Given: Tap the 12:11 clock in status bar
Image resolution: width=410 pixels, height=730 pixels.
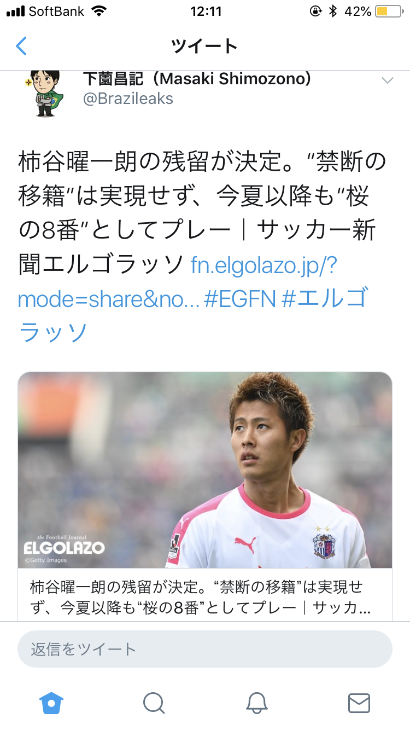Looking at the screenshot, I should click(x=206, y=11).
